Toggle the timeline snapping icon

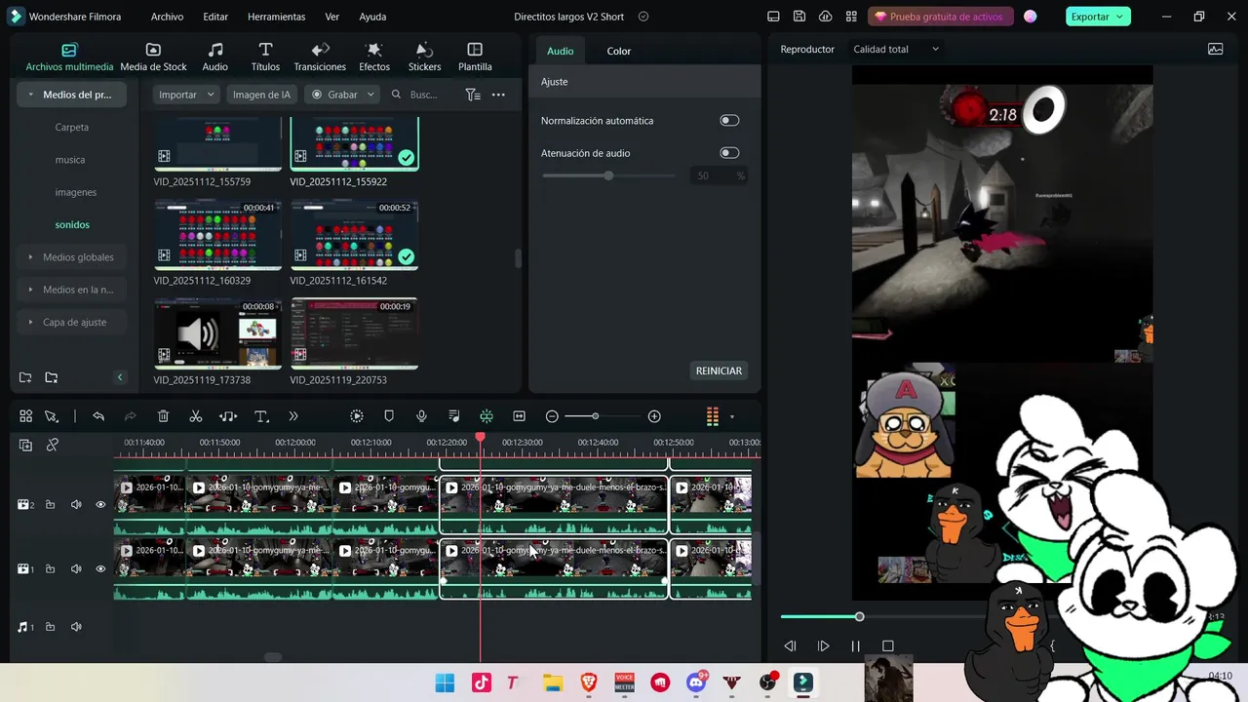click(x=487, y=416)
